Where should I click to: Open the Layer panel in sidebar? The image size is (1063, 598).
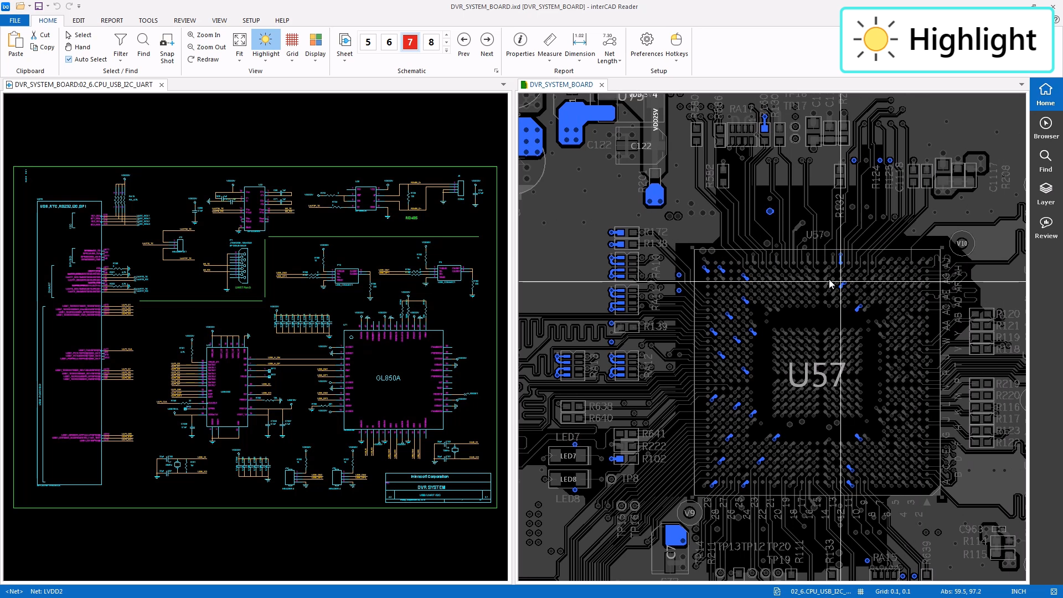click(1045, 193)
